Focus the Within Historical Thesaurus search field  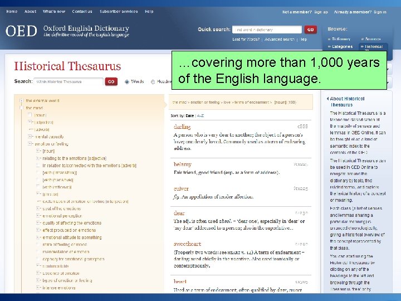point(69,81)
